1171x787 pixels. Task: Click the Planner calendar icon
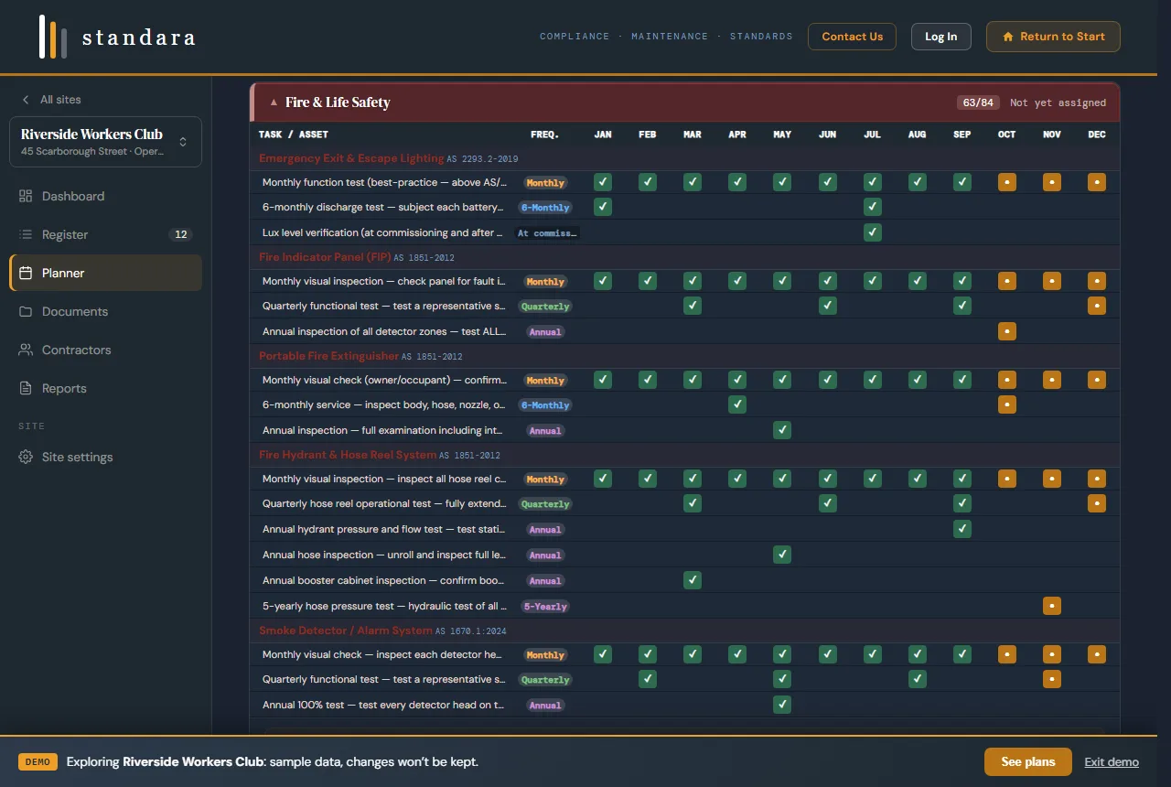[x=26, y=273]
